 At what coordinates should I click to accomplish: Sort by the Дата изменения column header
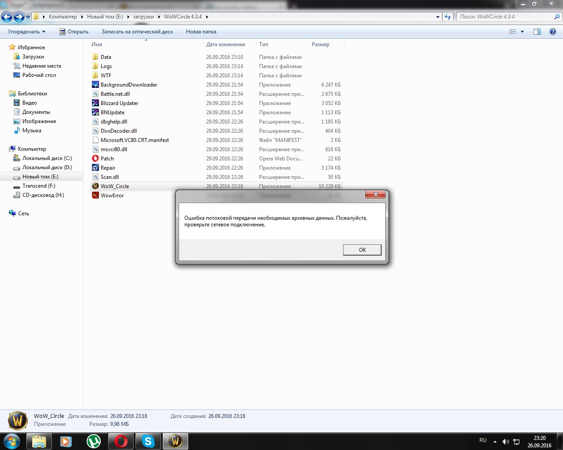coord(225,44)
